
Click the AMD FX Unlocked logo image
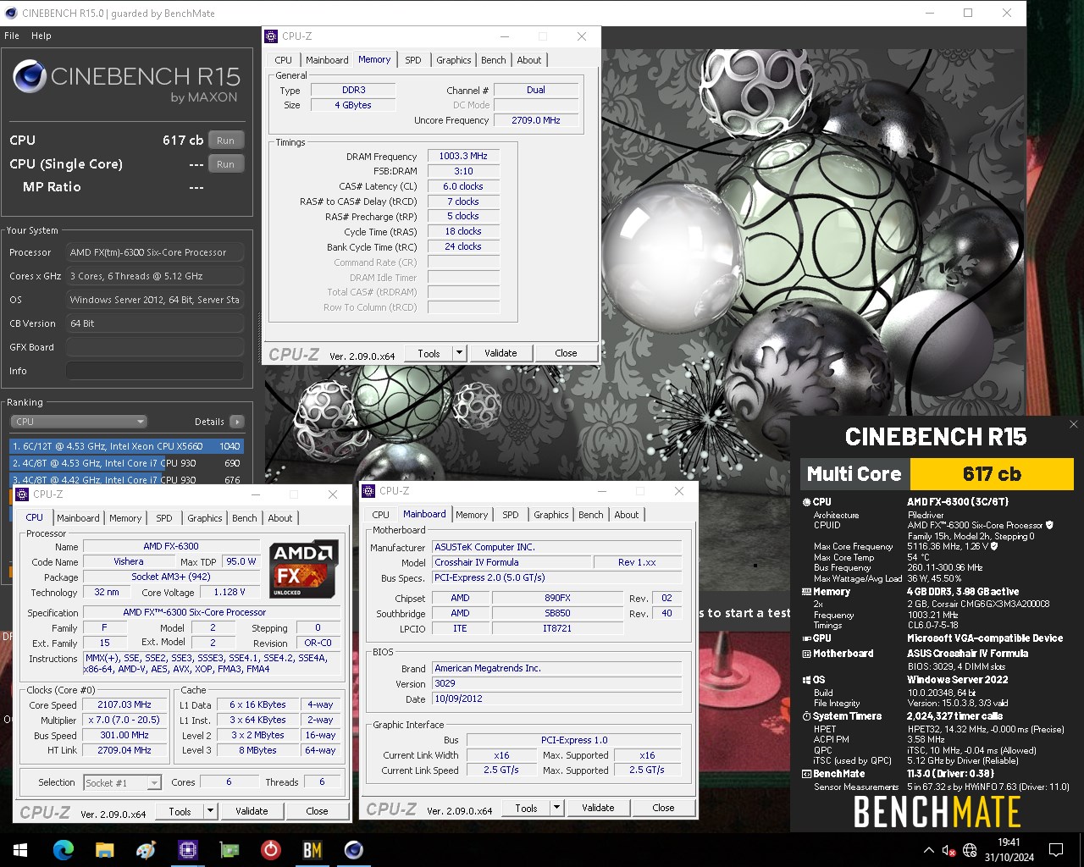[304, 569]
